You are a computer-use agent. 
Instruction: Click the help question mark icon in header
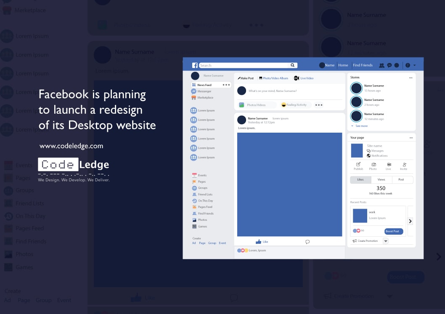pyautogui.click(x=408, y=65)
